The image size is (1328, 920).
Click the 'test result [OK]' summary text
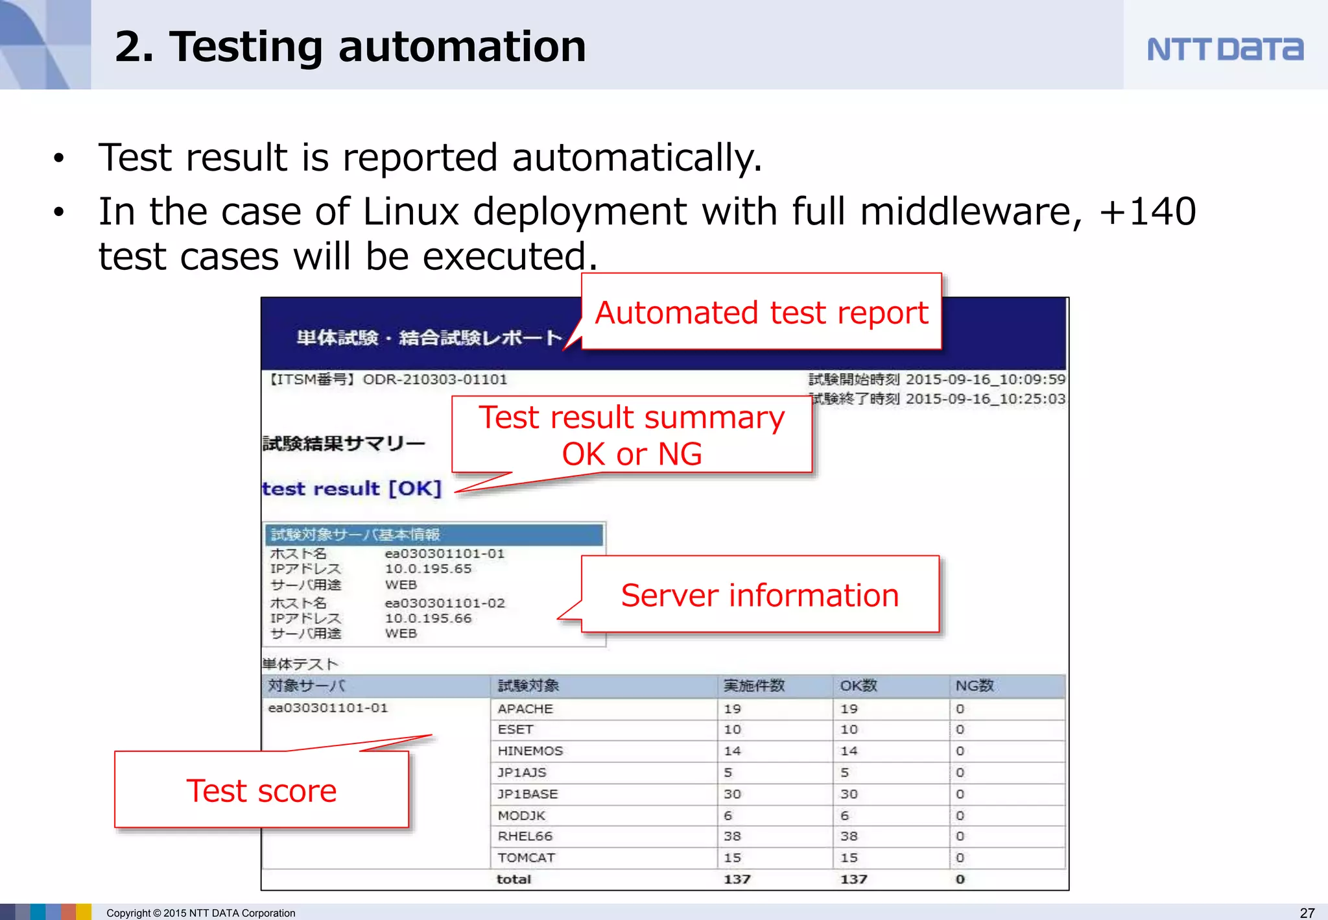[351, 489]
